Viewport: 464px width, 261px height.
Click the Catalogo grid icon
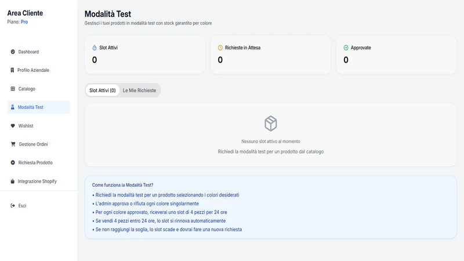point(13,89)
